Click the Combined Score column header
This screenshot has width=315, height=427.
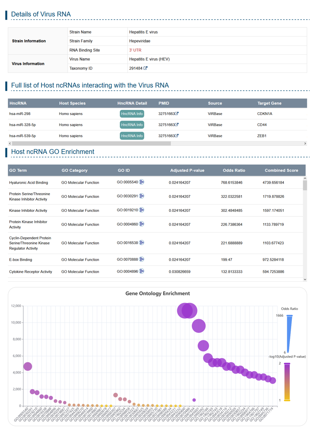tap(281, 170)
